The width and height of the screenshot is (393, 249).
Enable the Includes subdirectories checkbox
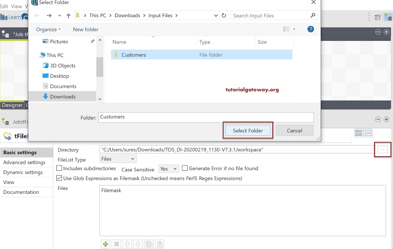(x=59, y=168)
